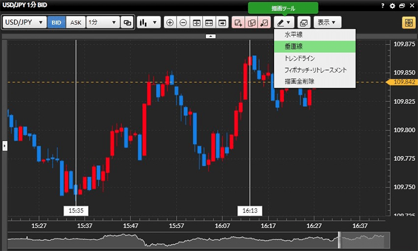Open the 1分 timeframe dropdown
The width and height of the screenshot is (418, 251).
coord(103,22)
